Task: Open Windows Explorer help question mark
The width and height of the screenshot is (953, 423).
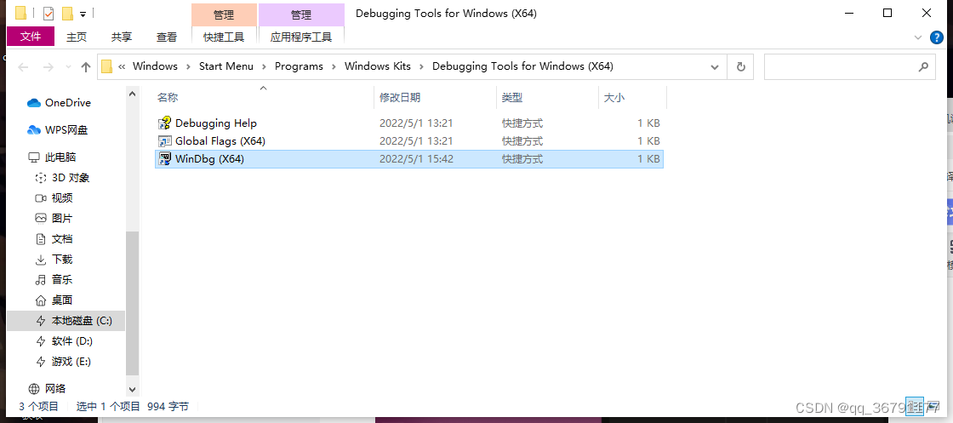Action: point(937,37)
